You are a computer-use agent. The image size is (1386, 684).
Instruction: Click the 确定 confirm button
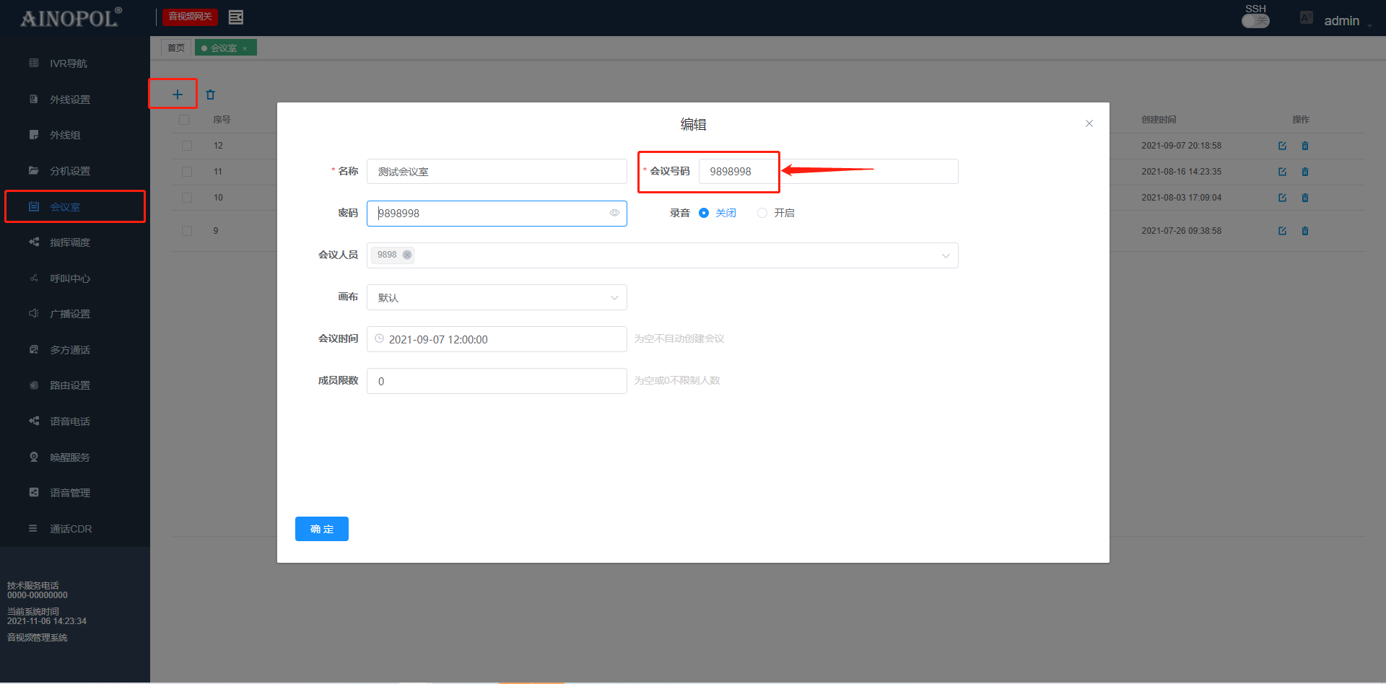[x=322, y=529]
